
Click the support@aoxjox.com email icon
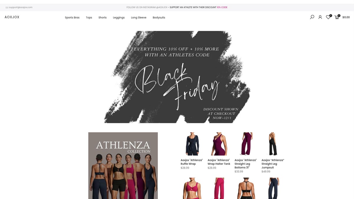[7, 7]
